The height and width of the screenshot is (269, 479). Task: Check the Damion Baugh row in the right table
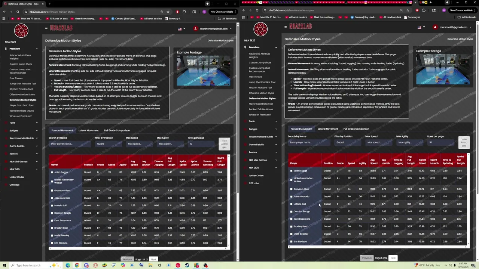click(x=291, y=211)
